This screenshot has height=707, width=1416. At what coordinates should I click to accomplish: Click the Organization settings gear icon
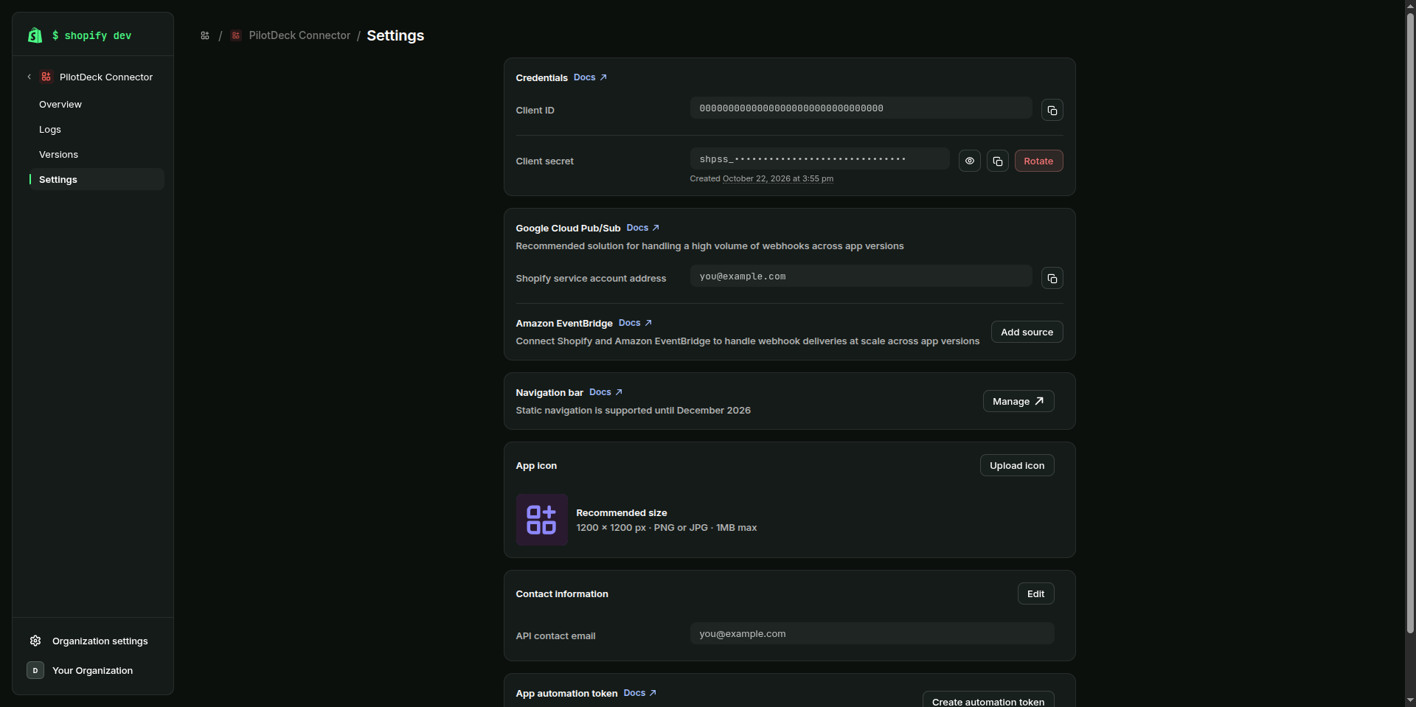[x=35, y=641]
